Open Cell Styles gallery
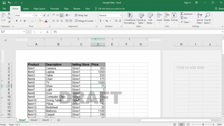 tap(150, 19)
